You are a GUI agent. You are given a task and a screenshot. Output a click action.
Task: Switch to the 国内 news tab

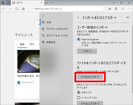coord(32,44)
